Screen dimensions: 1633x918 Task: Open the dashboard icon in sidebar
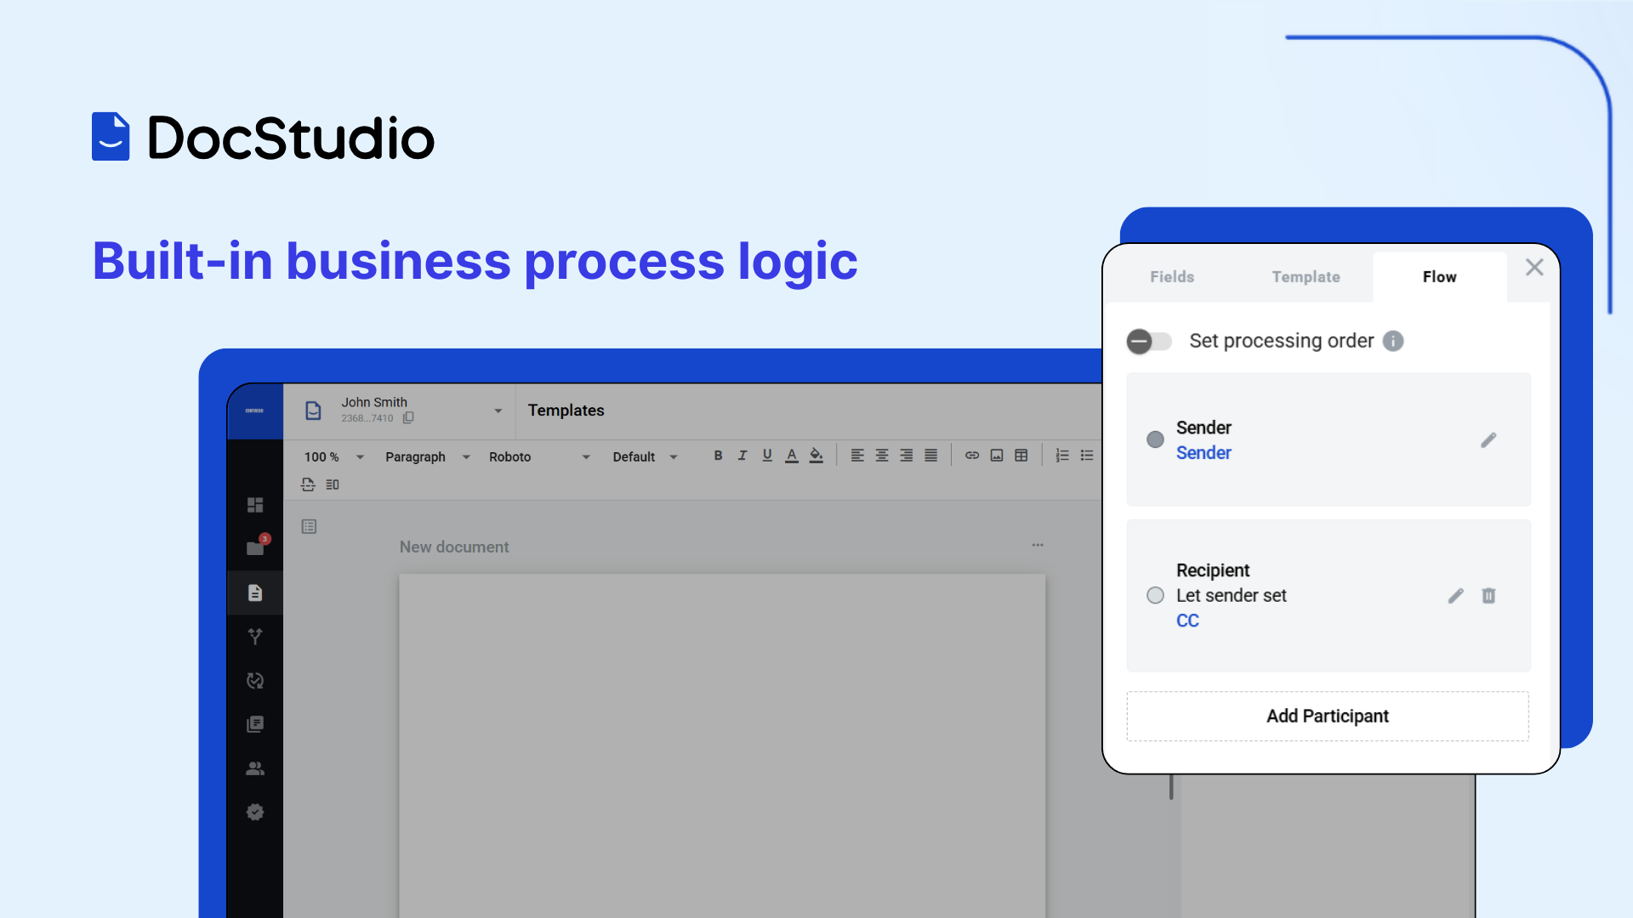point(255,505)
